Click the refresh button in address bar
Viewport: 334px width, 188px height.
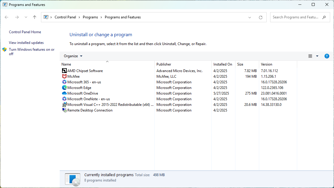[260, 17]
